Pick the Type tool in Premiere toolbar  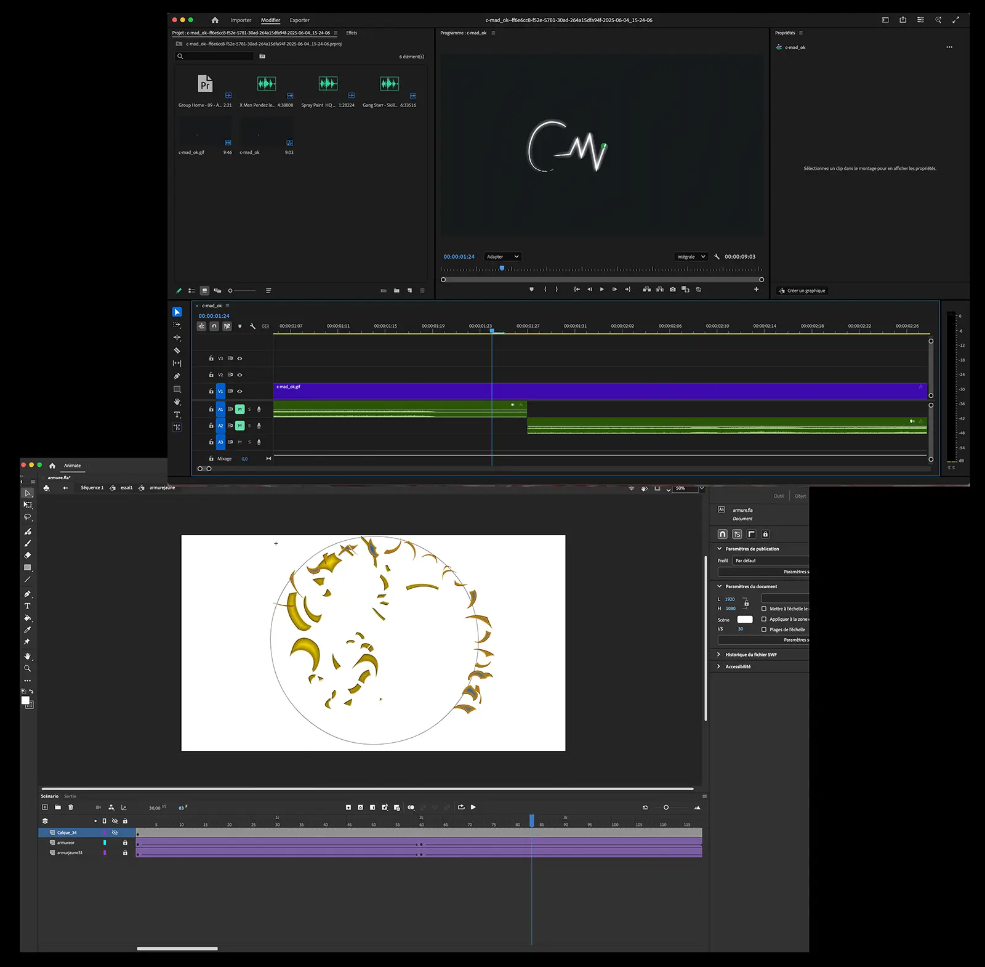click(x=177, y=415)
